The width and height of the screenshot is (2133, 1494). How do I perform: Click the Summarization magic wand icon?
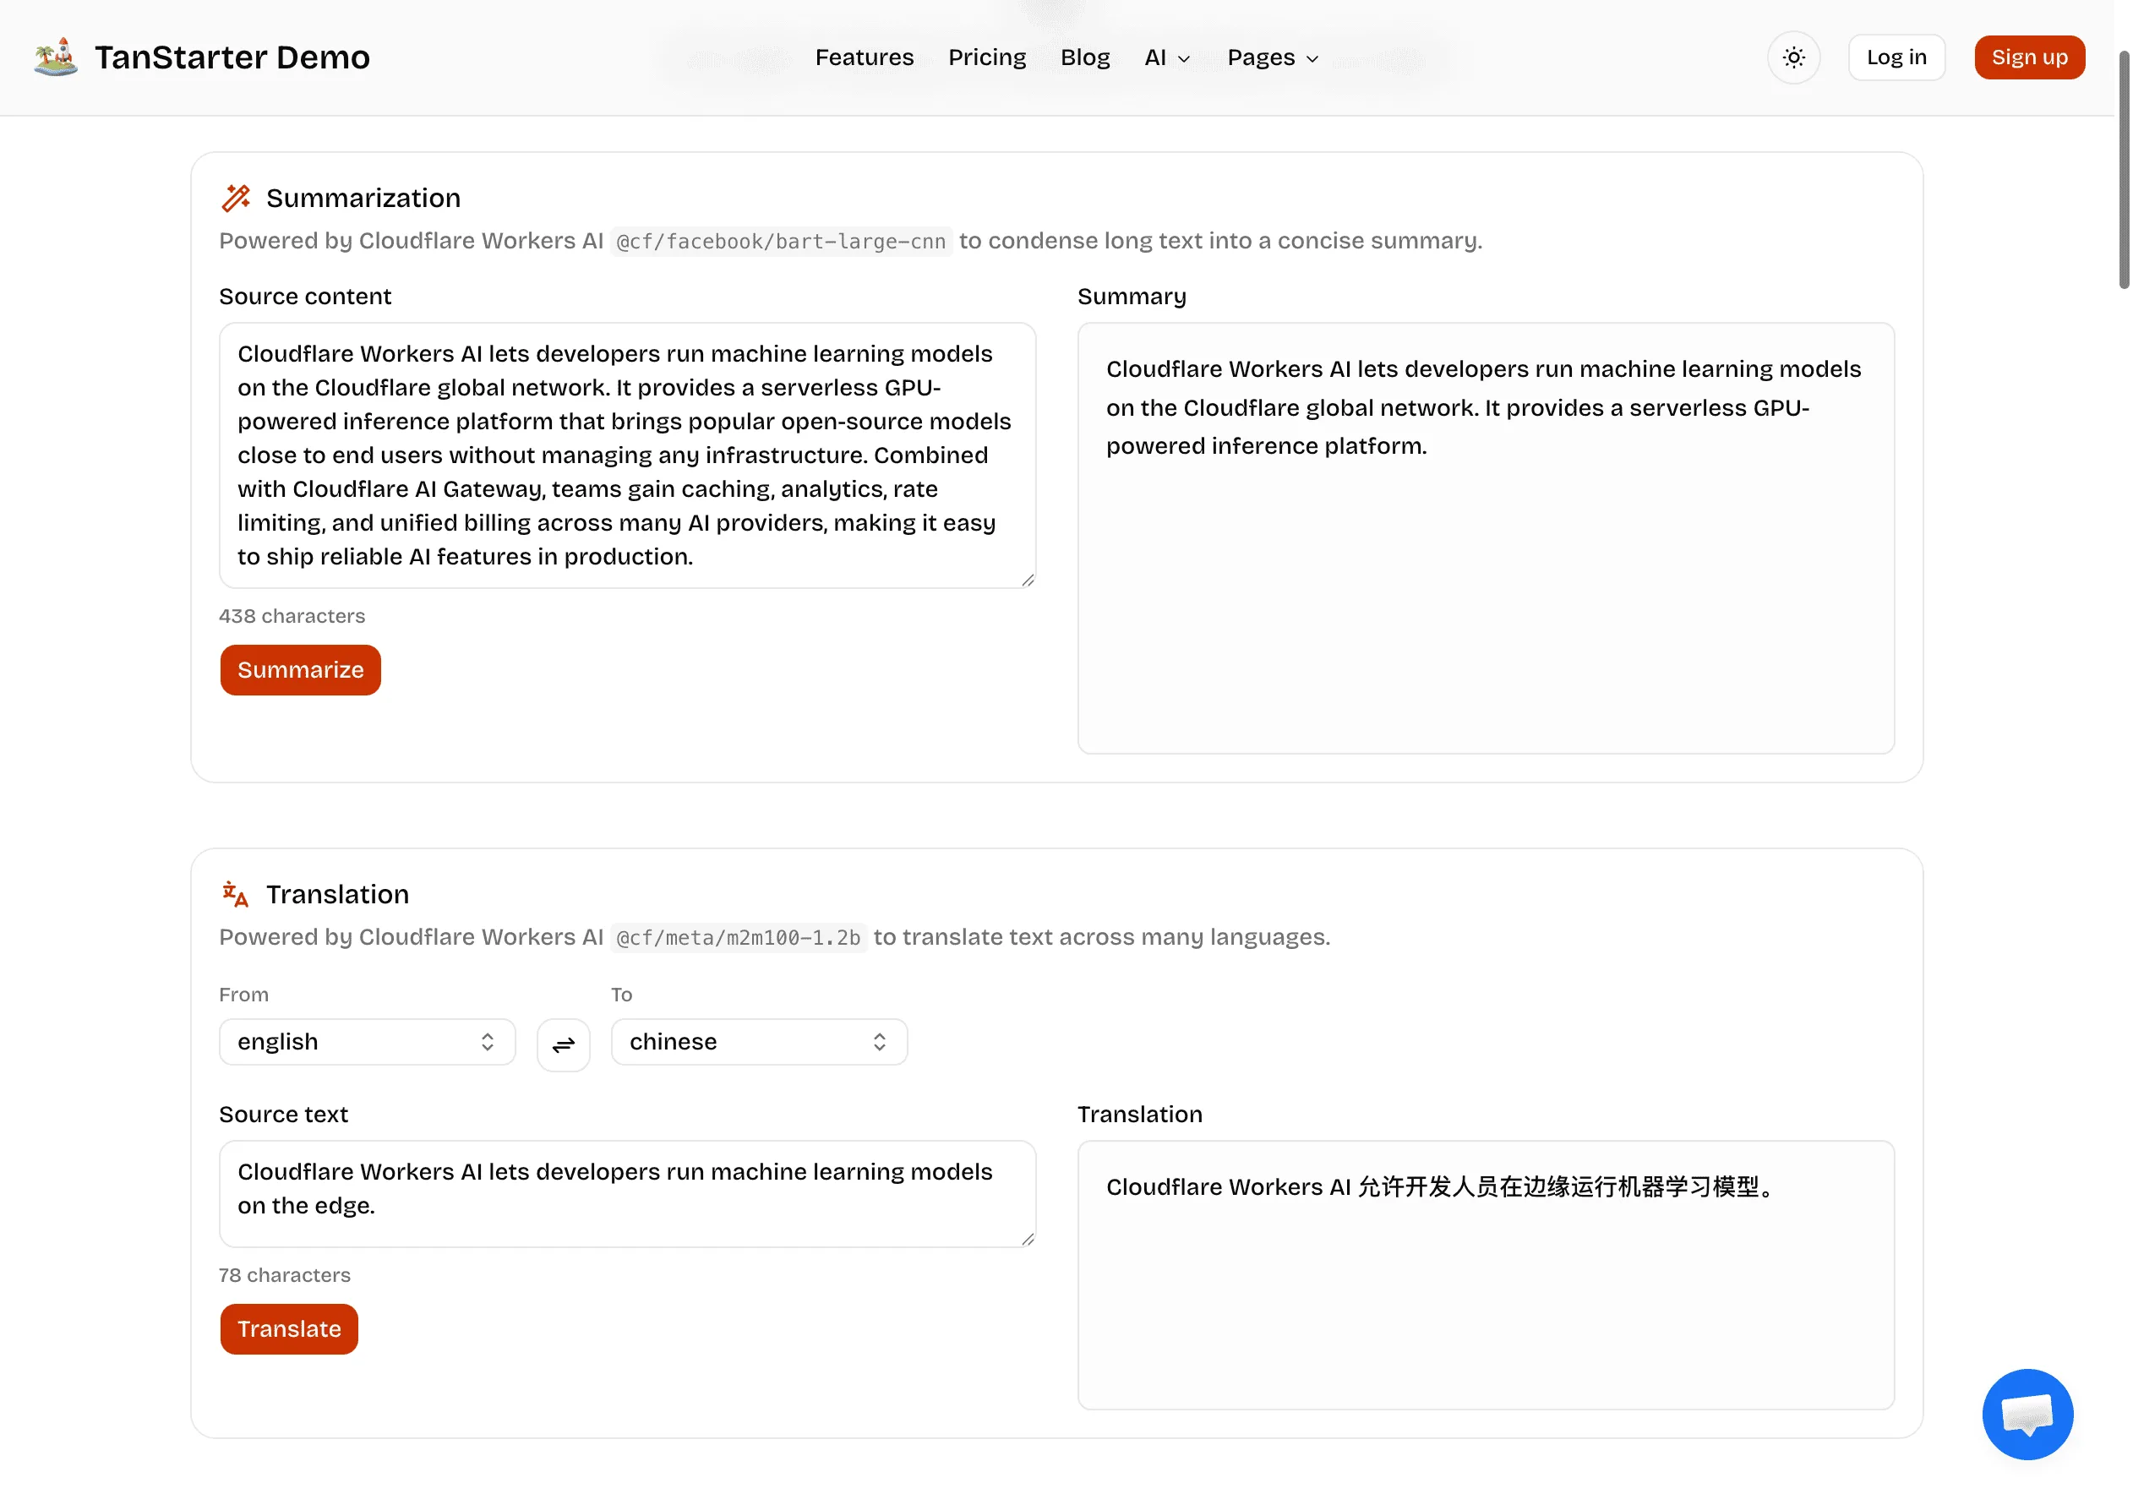[x=236, y=198]
